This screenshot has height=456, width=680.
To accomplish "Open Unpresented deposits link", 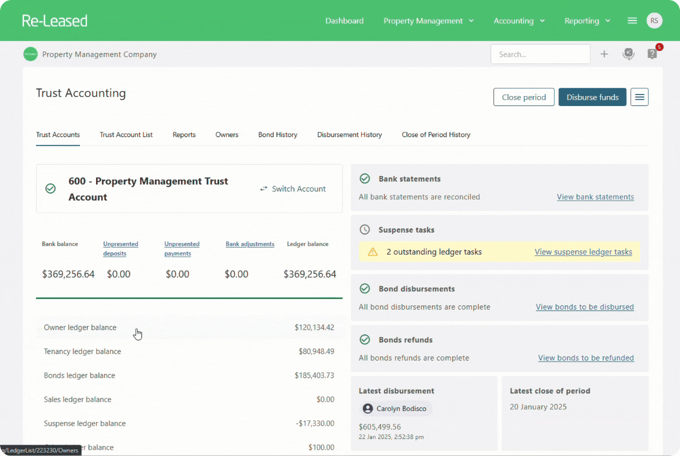I will tap(120, 248).
